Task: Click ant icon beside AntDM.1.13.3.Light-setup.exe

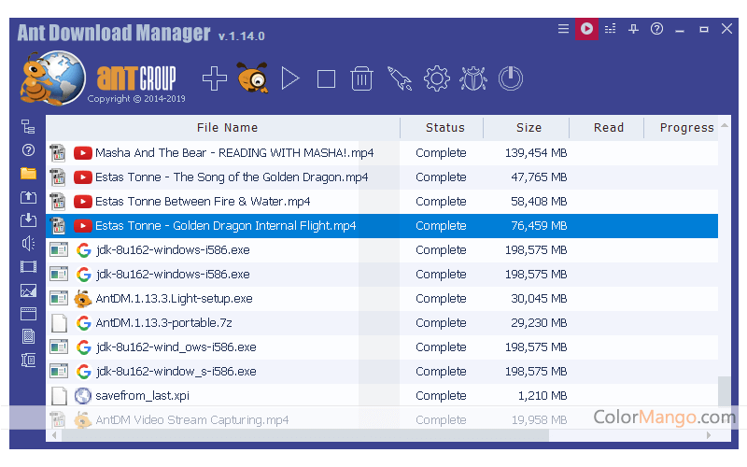Action: tap(83, 299)
